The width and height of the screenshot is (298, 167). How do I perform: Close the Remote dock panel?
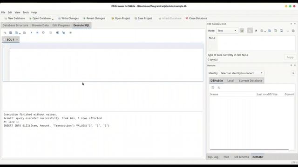click(295, 65)
